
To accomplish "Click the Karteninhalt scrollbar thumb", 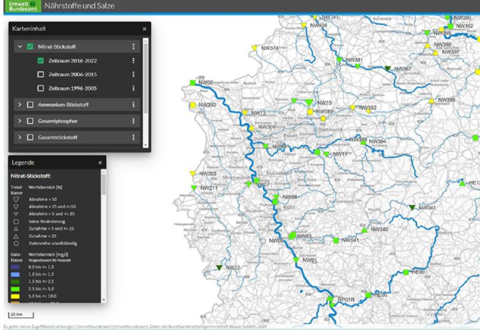I will point(146,78).
